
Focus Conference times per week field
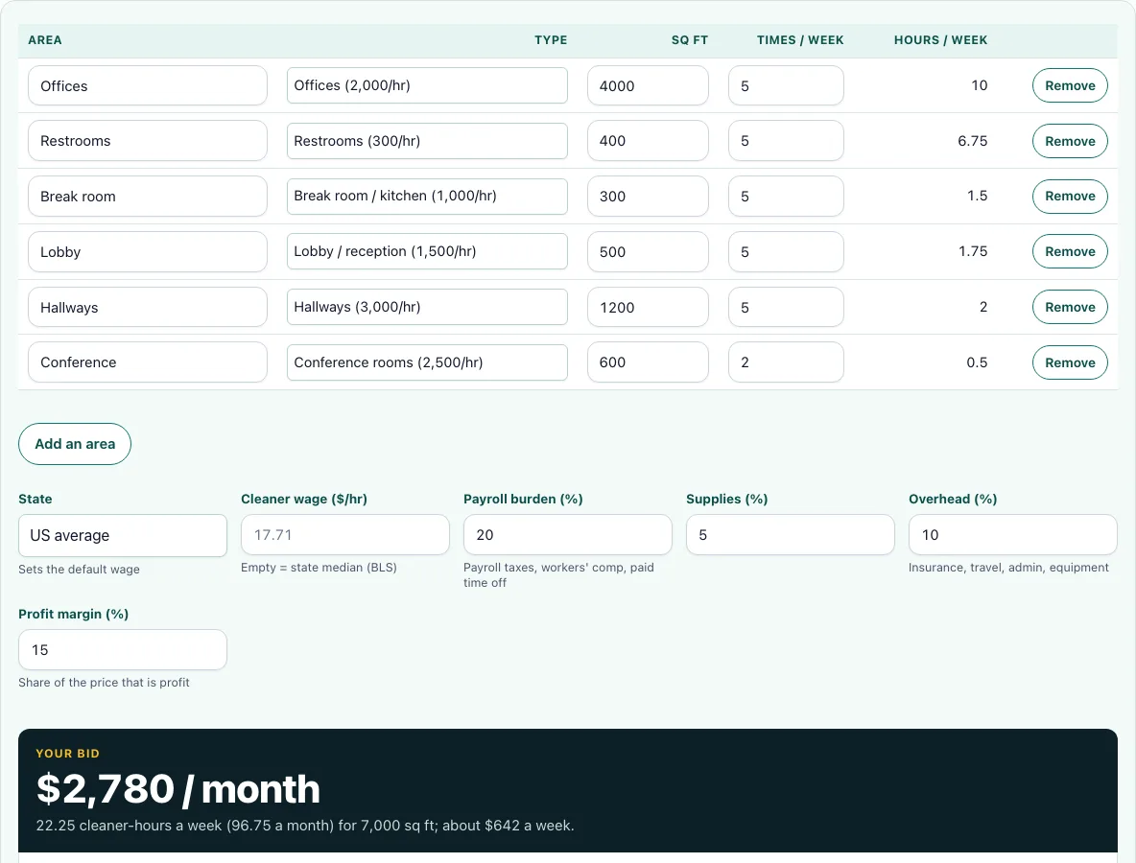coord(786,362)
